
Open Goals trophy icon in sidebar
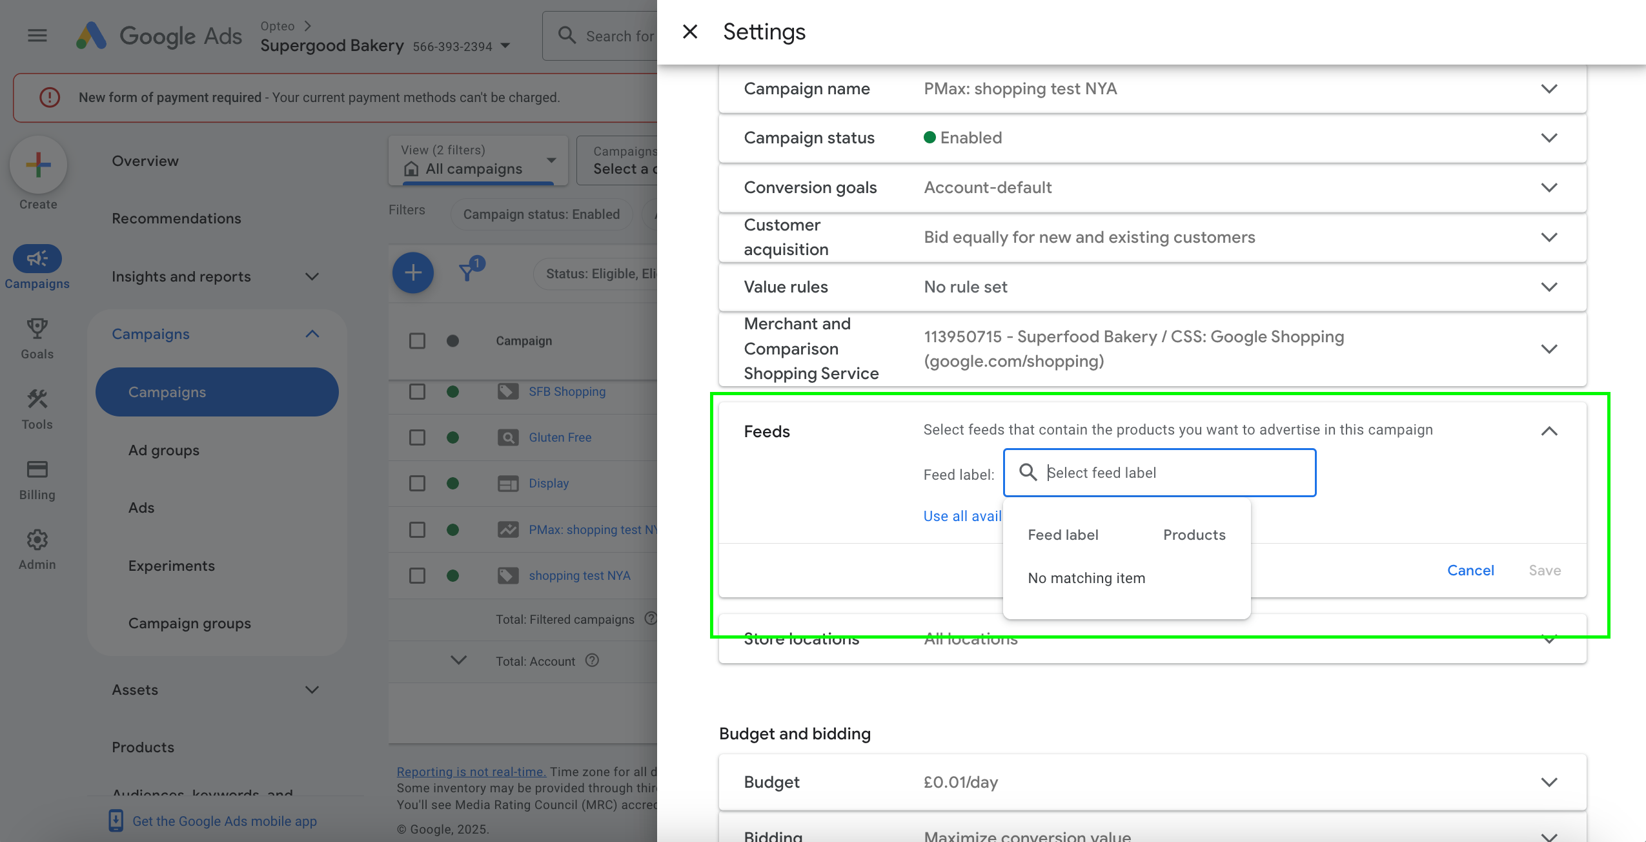click(37, 329)
